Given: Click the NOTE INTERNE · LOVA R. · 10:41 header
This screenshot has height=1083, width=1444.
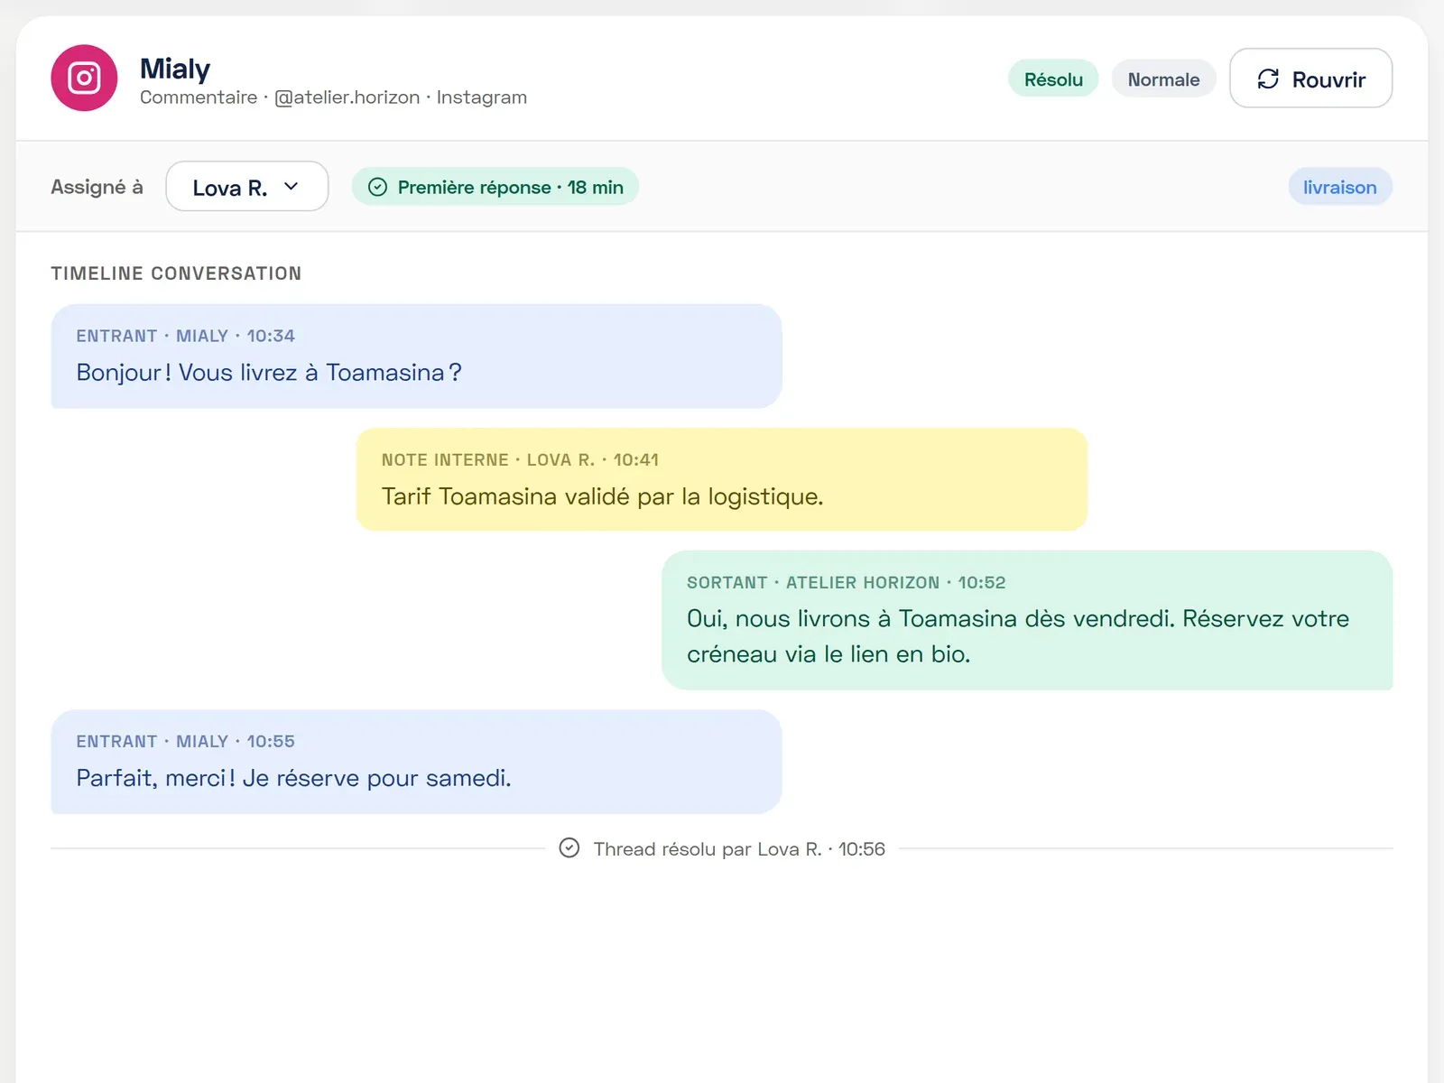Looking at the screenshot, I should [x=520, y=459].
